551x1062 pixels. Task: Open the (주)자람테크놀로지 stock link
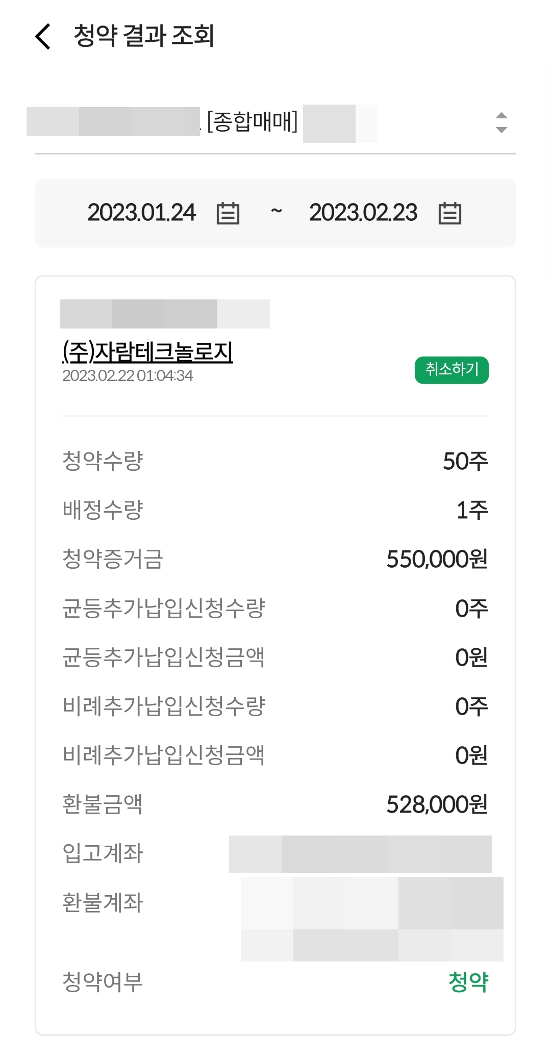pyautogui.click(x=147, y=351)
